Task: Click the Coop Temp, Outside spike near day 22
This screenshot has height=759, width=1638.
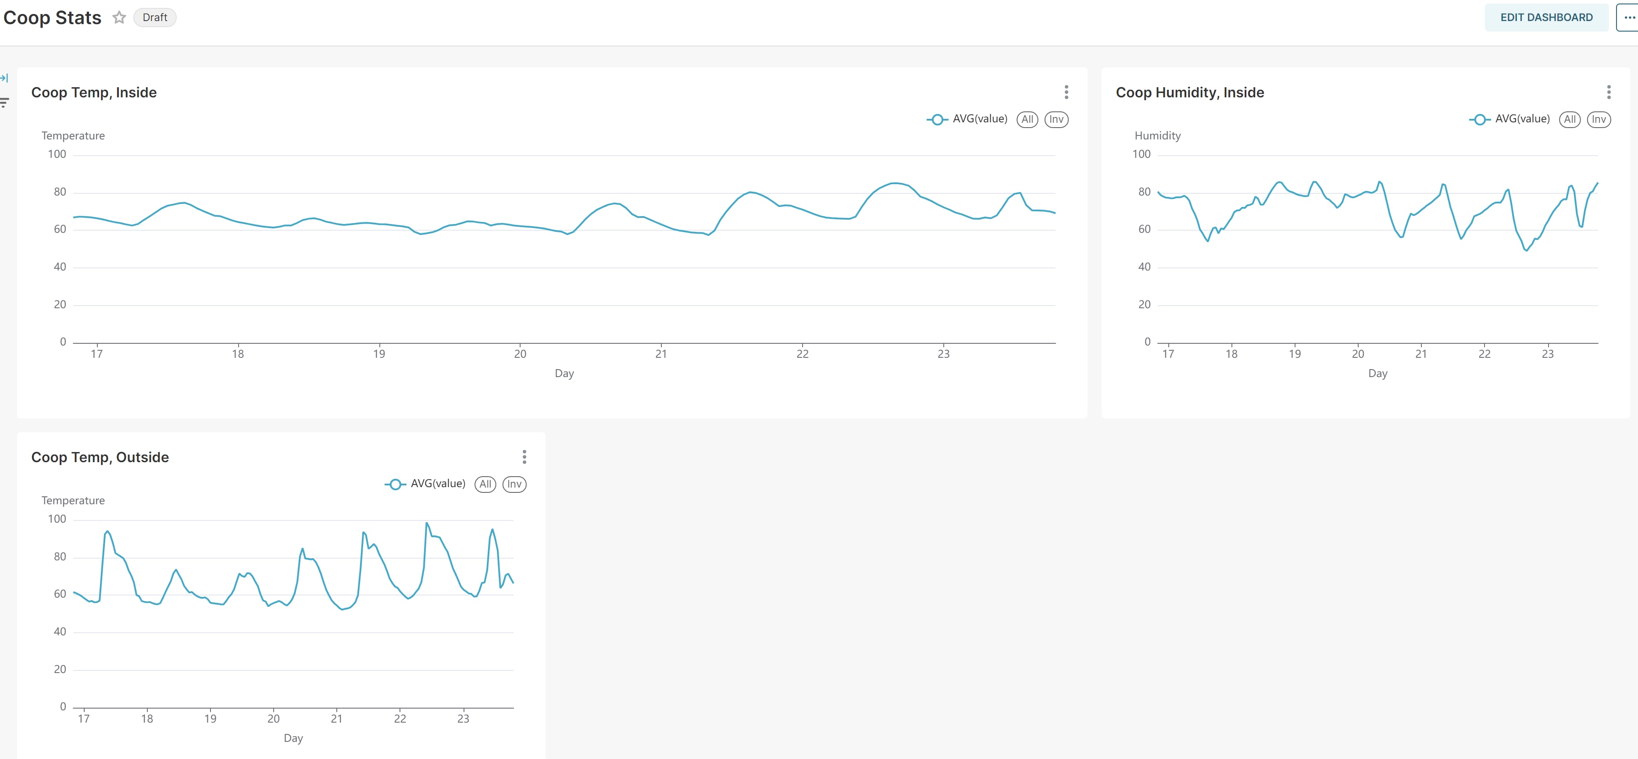Action: click(427, 524)
